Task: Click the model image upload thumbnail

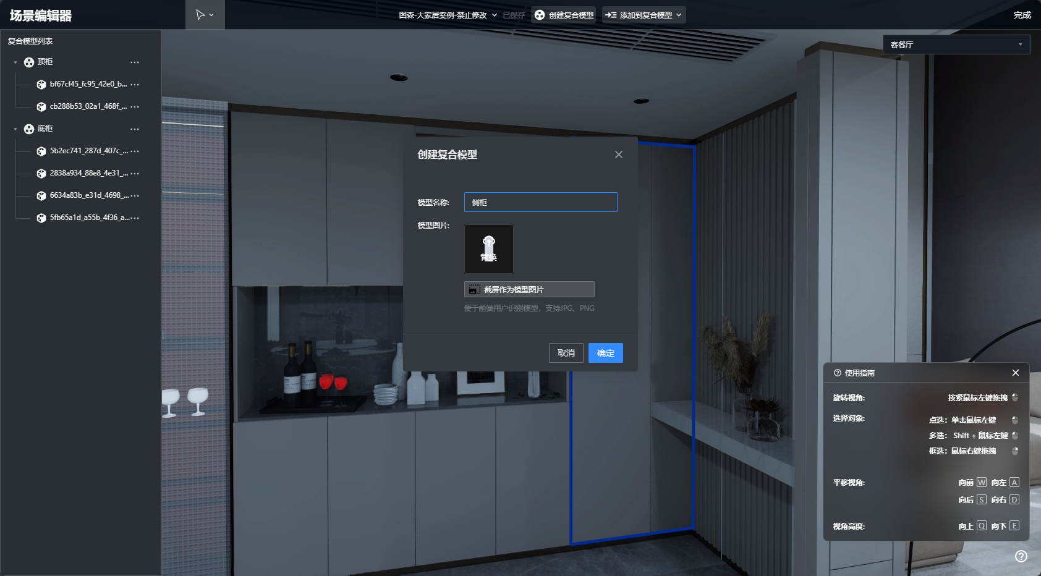Action: (x=488, y=248)
